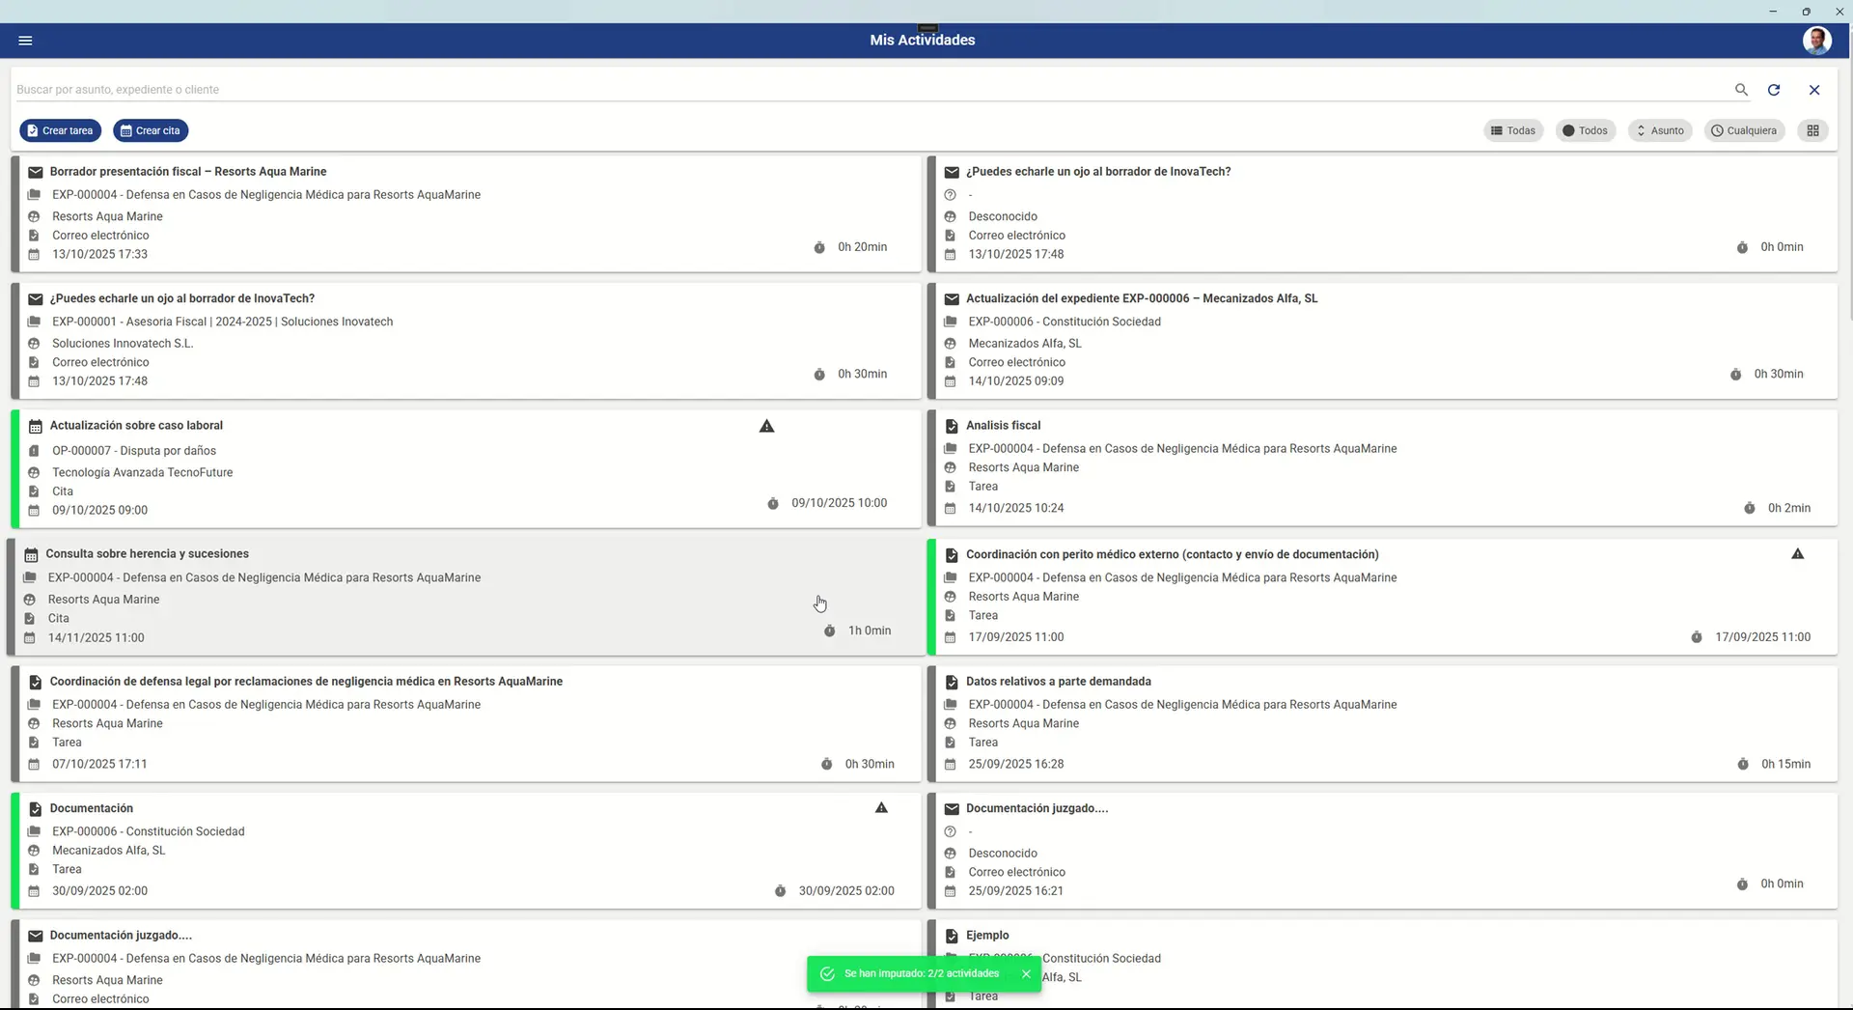Switch layout with the grid view icon
This screenshot has height=1010, width=1853.
tap(1812, 130)
